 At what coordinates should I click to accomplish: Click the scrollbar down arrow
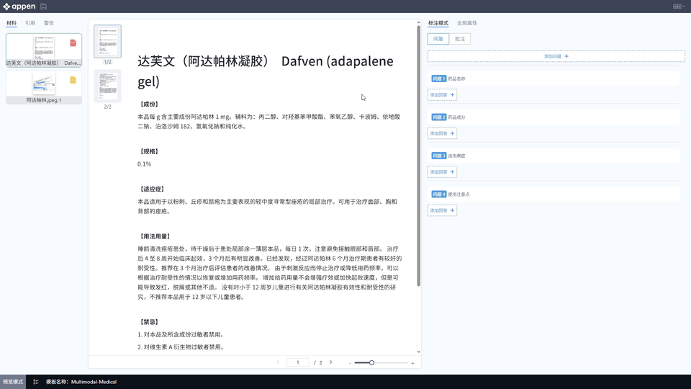tap(418, 352)
